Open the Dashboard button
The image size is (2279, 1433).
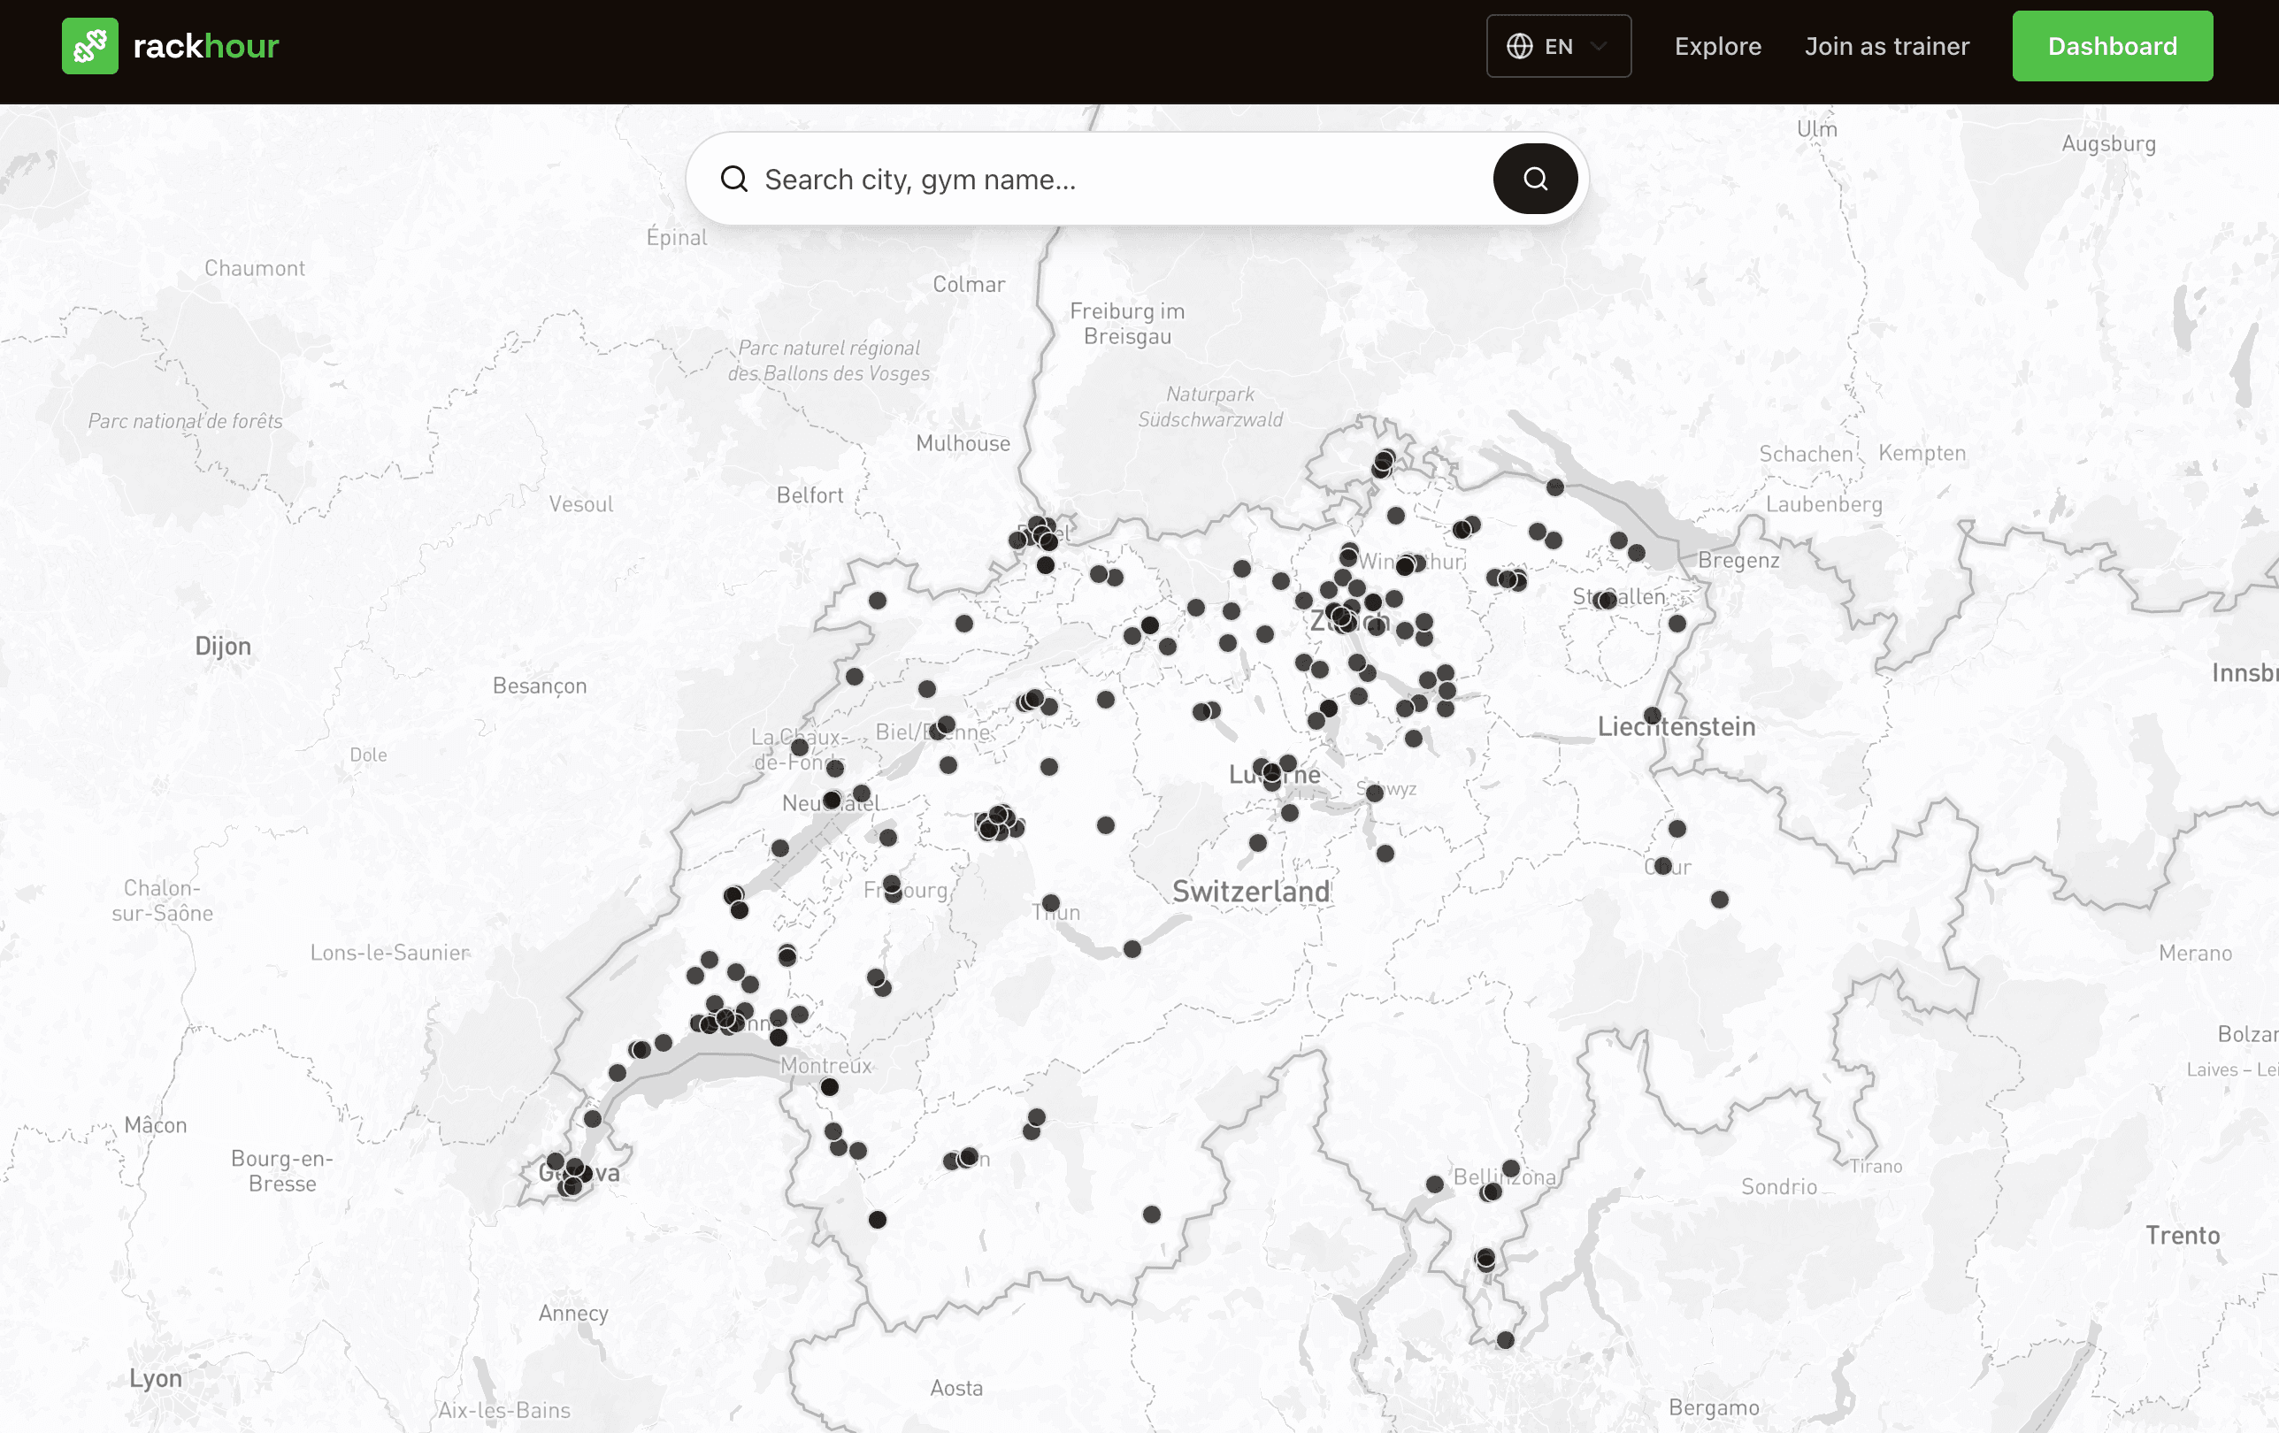pos(2112,45)
